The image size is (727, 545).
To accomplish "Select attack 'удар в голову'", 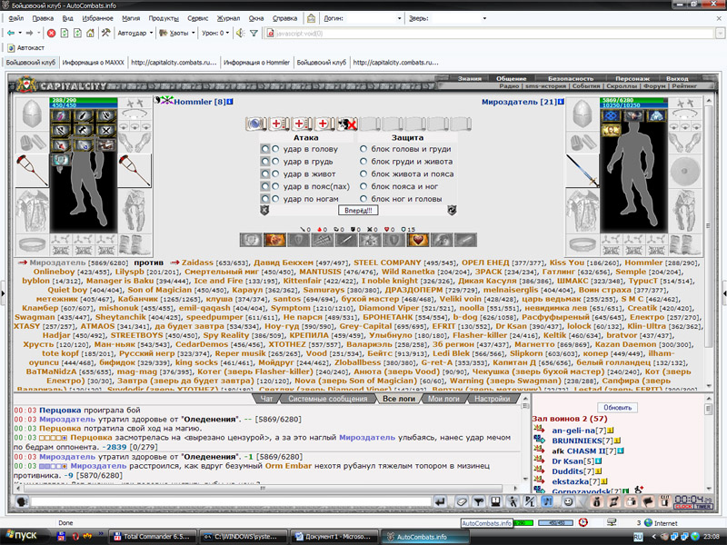I will (x=275, y=149).
